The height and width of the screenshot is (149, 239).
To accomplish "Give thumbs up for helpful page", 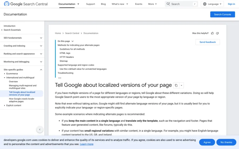I will [212, 33].
